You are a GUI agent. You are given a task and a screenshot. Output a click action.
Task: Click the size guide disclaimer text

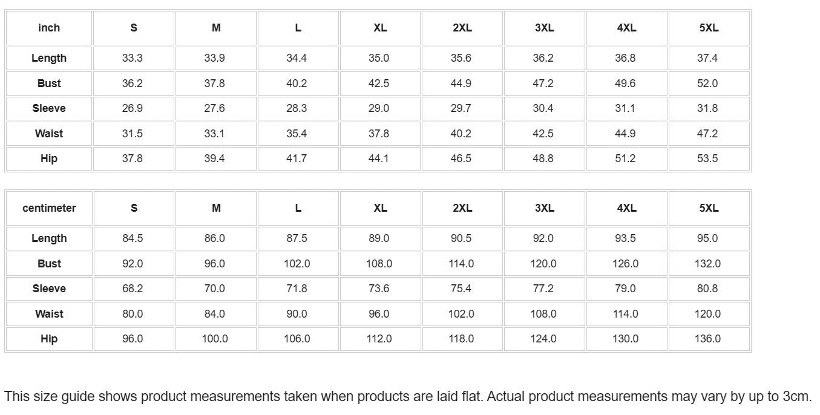click(408, 397)
